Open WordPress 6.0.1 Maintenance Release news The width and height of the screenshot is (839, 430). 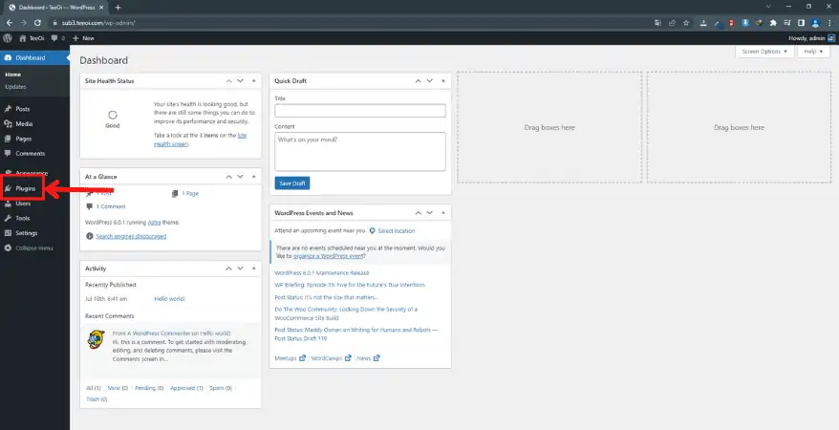click(322, 272)
